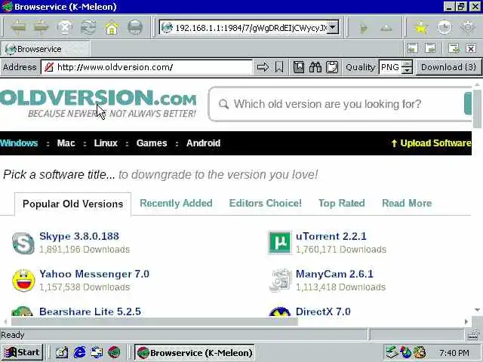Image resolution: width=483 pixels, height=362 pixels.
Task: Click the History clock icon
Action: 444,28
